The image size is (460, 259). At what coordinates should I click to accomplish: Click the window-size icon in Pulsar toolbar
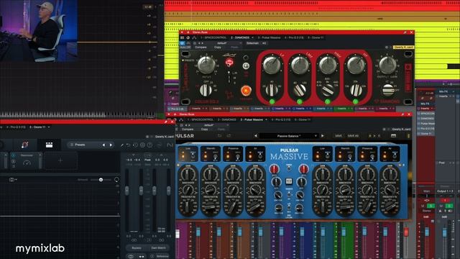pos(393,136)
